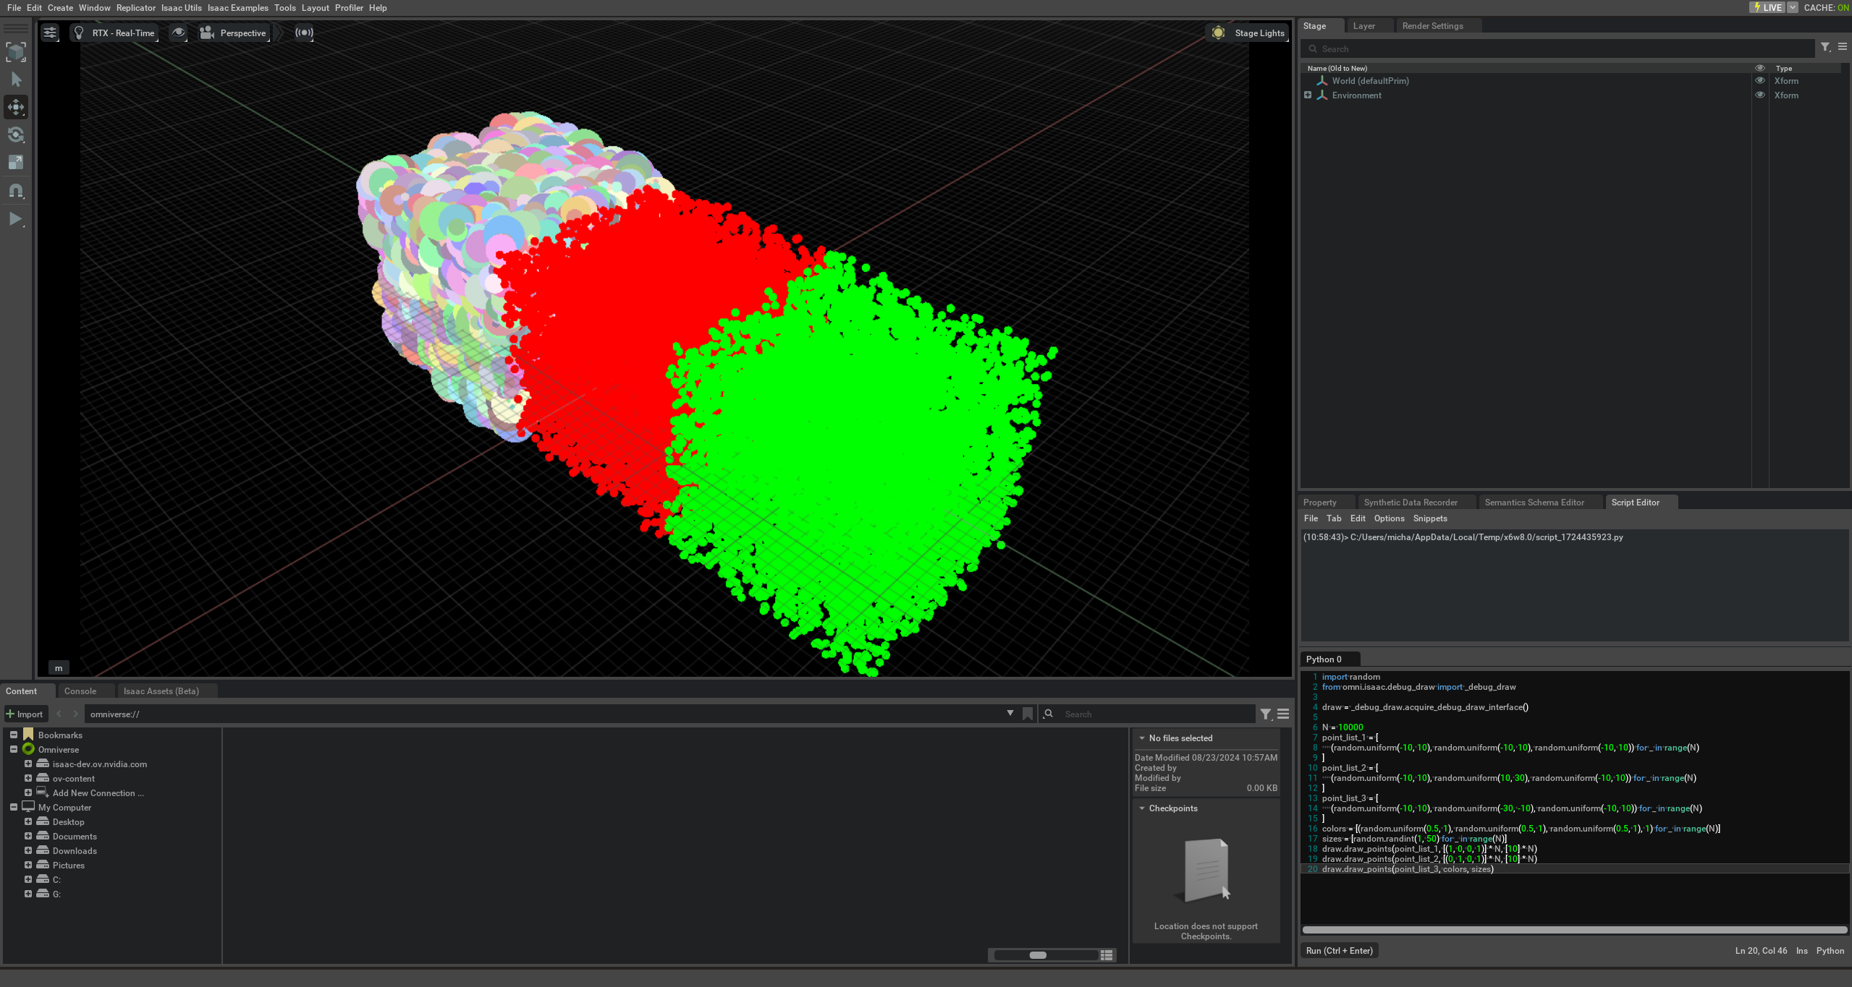This screenshot has height=987, width=1852.
Task: Activate the Move tool
Action: click(x=16, y=107)
